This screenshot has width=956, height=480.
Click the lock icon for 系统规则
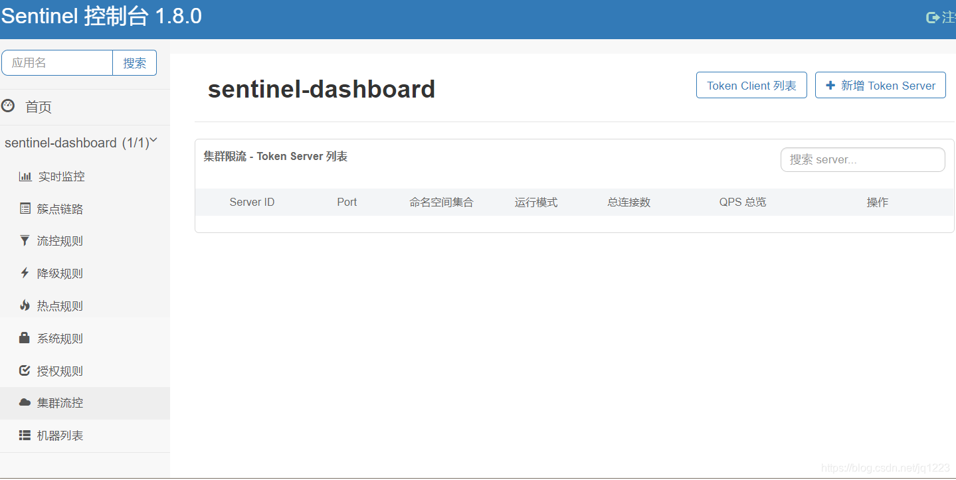pos(25,338)
